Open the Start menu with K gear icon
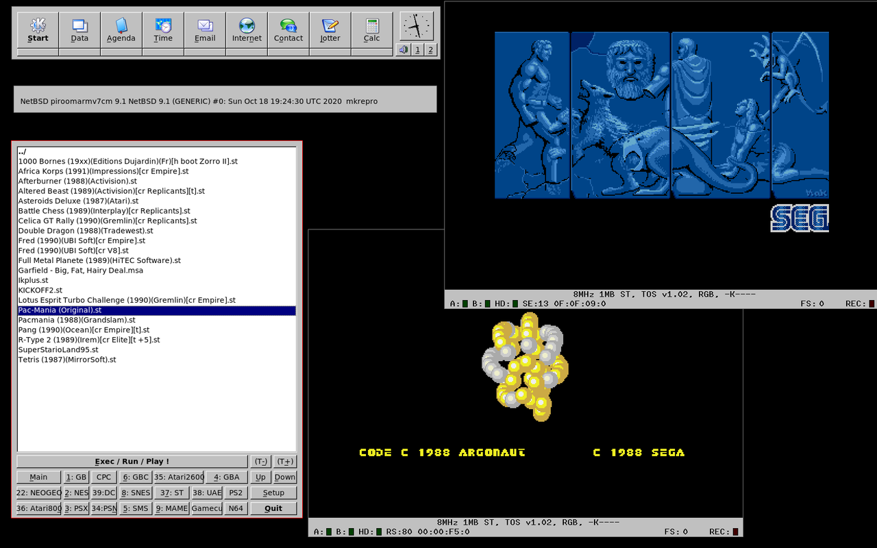877x548 pixels. point(38,30)
